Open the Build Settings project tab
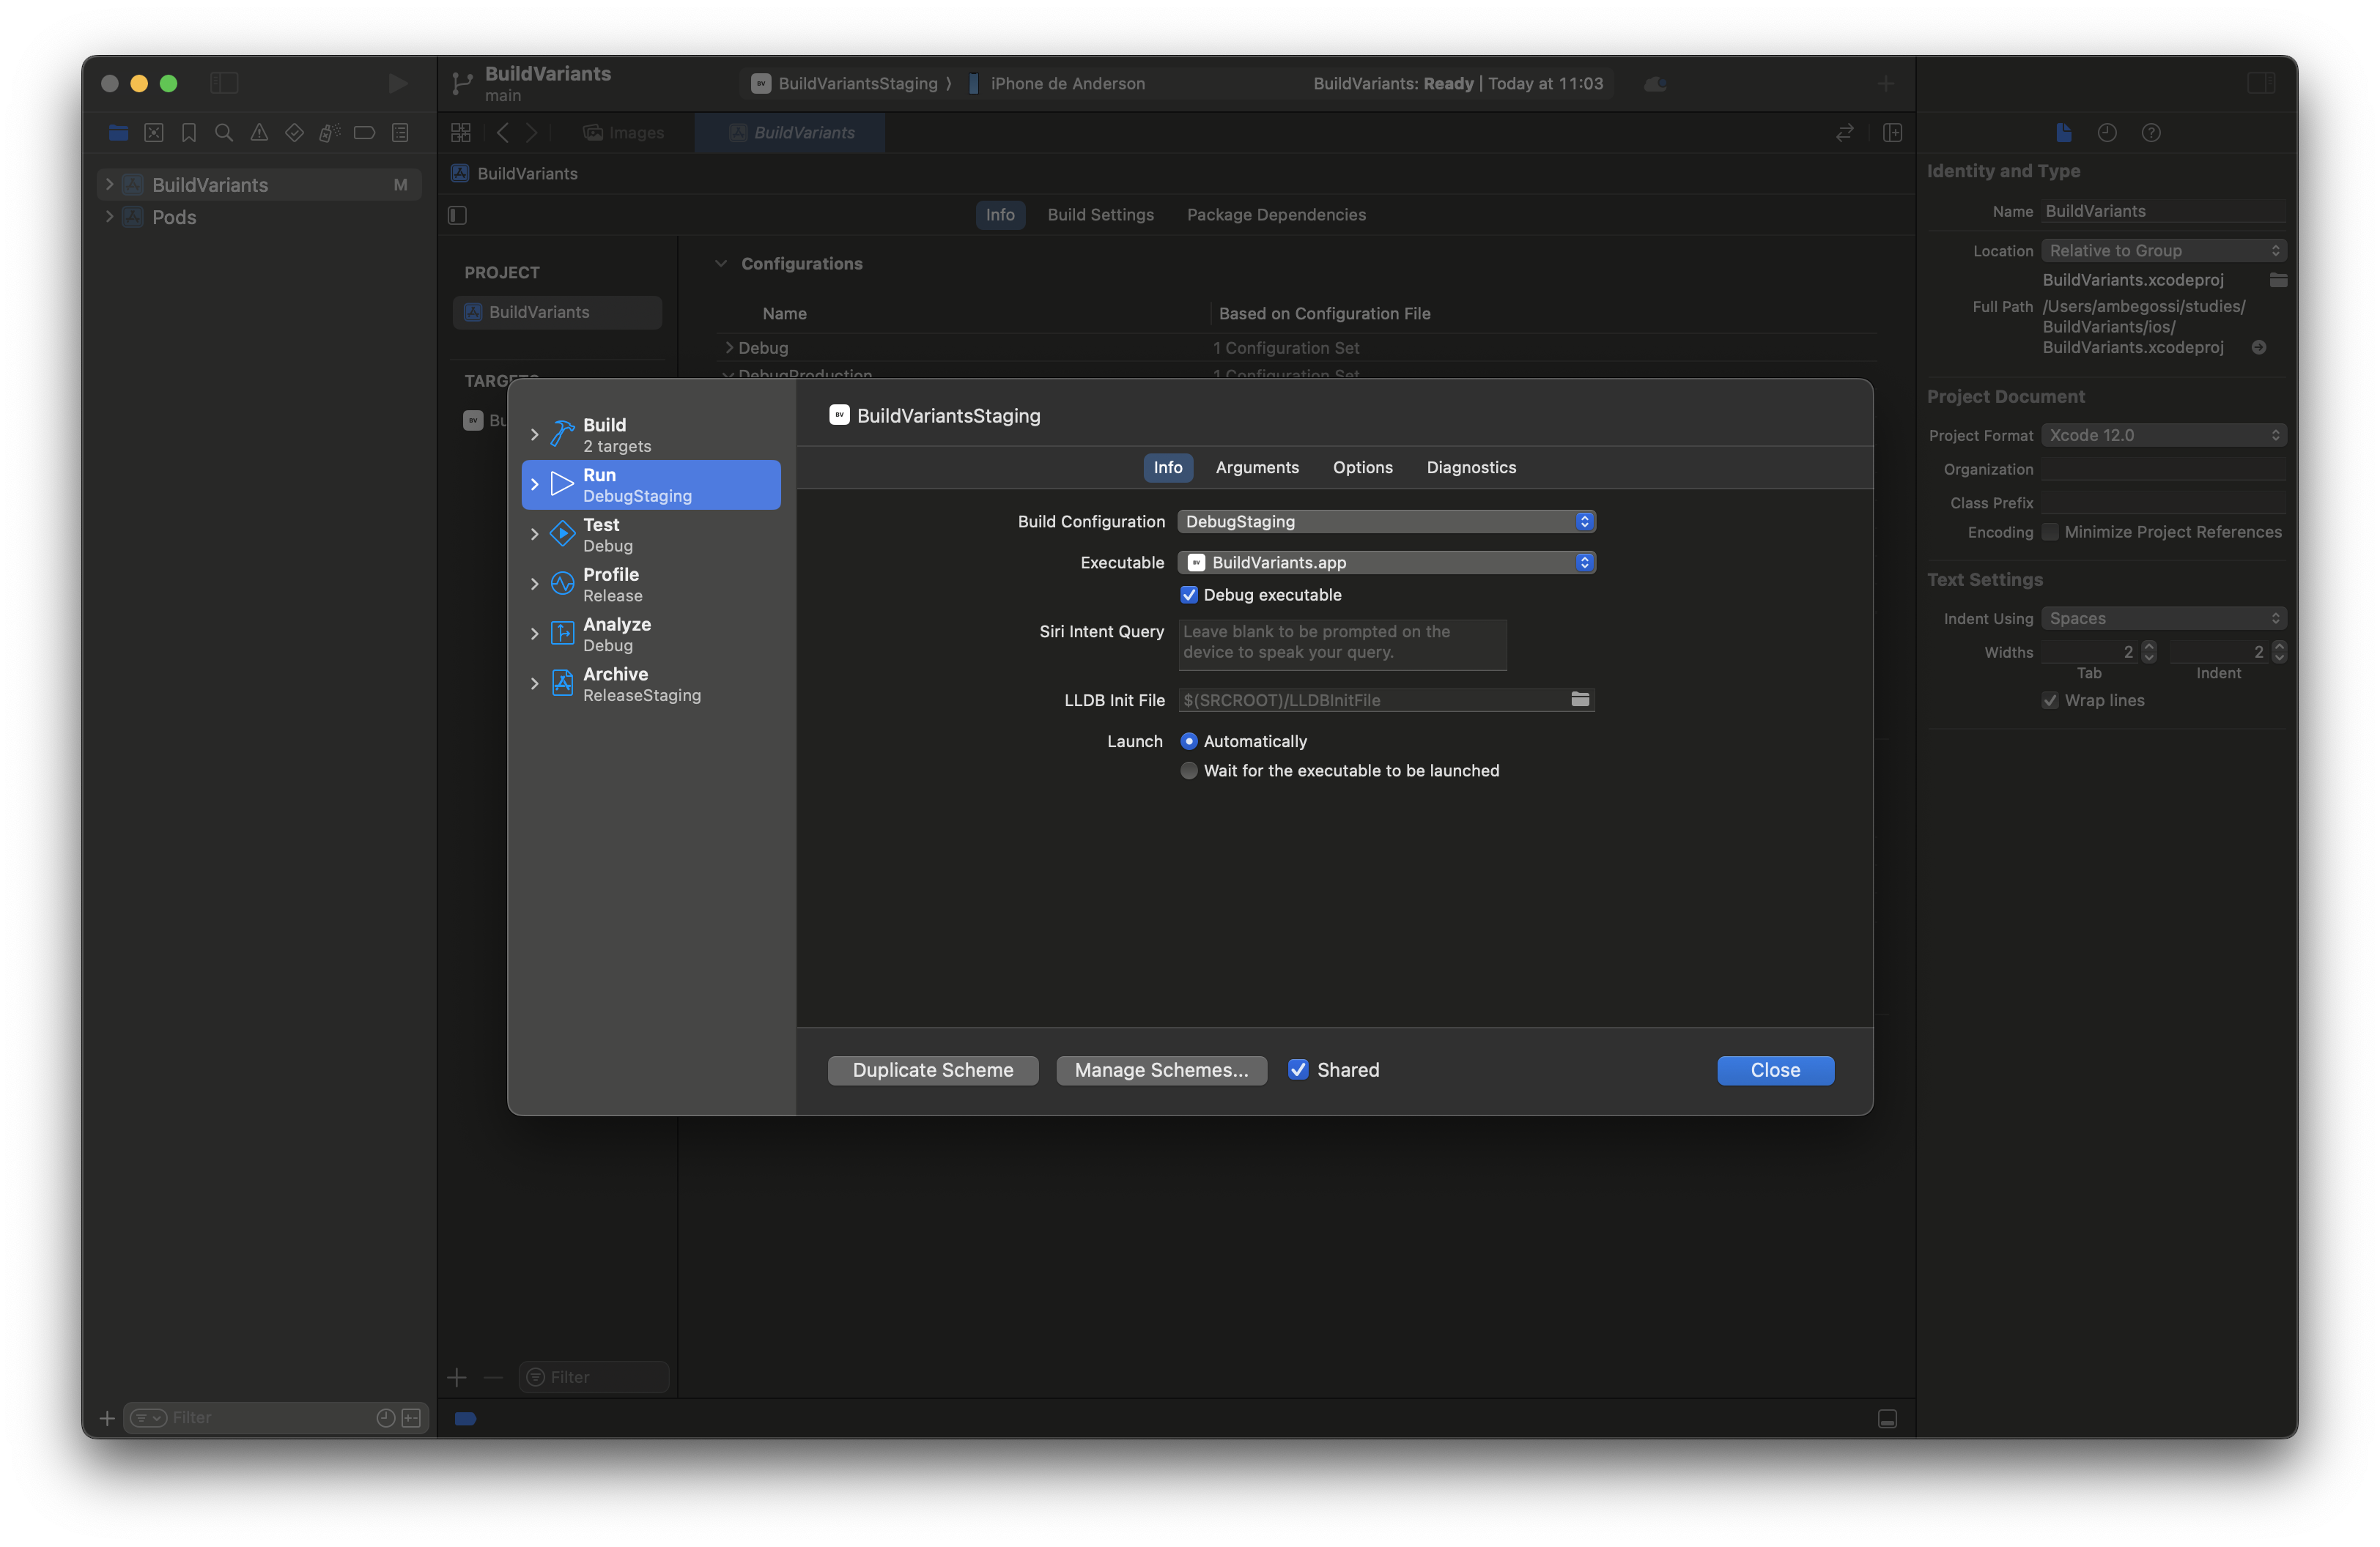The width and height of the screenshot is (2380, 1547). (1100, 215)
